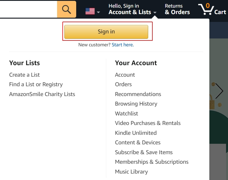Open the Cart icon
Screen dimensions: 228x180
tap(208, 8)
